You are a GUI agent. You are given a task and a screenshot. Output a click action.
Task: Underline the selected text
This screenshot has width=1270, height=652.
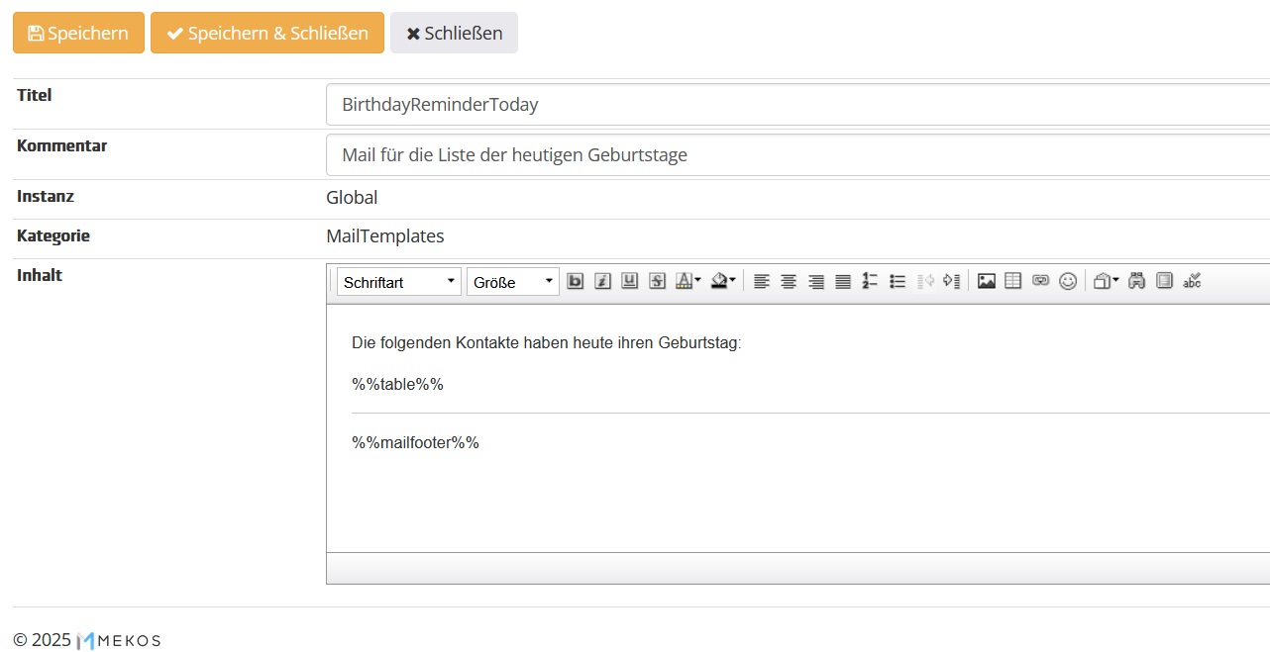[x=629, y=280]
